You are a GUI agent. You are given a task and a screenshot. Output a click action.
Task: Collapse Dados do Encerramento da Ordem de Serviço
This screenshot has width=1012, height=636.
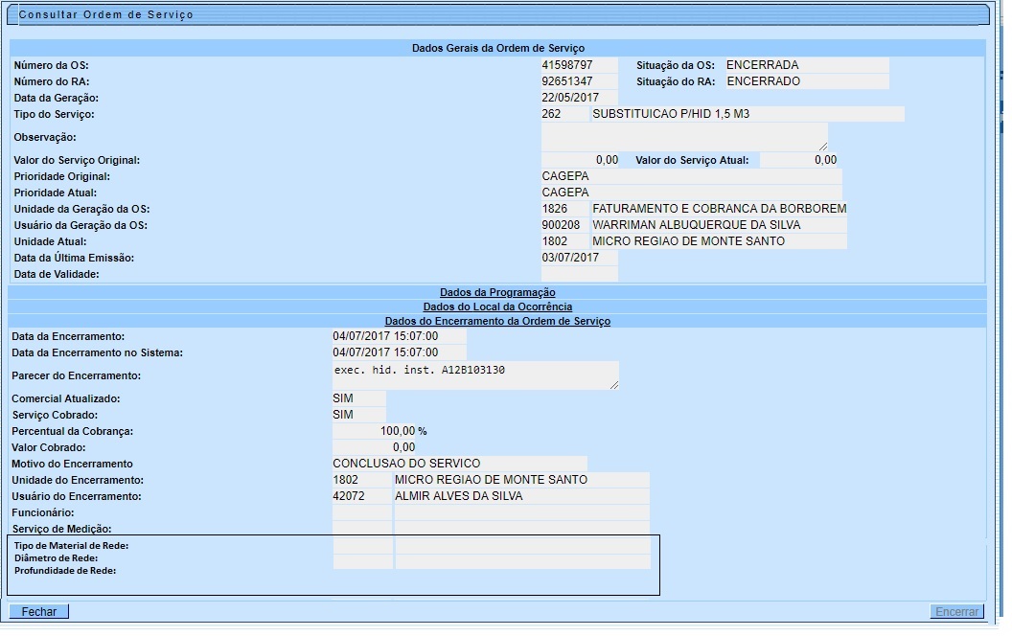pos(497,321)
